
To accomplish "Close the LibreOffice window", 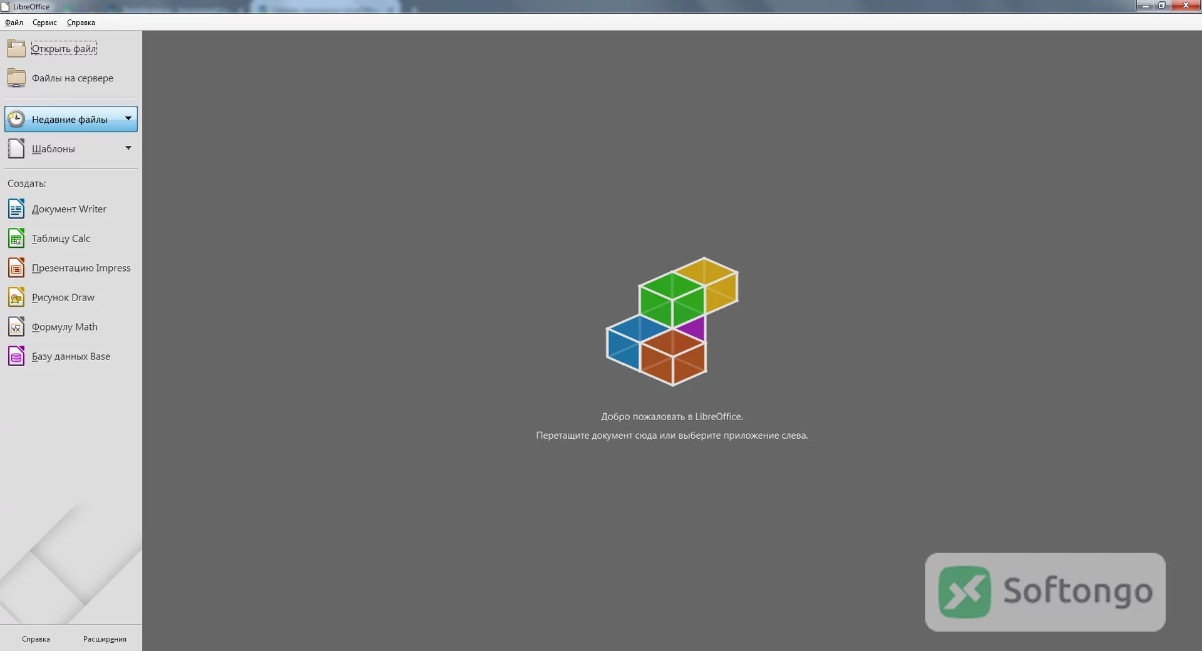I will 1185,6.
